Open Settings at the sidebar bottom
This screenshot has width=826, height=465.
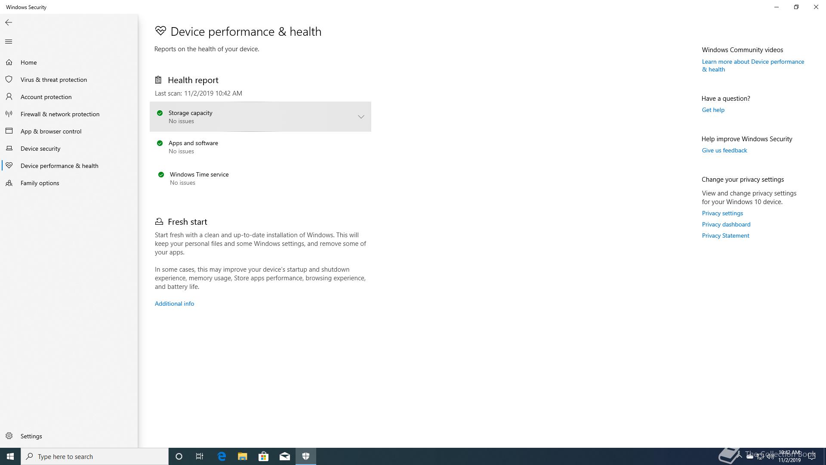[x=69, y=436]
